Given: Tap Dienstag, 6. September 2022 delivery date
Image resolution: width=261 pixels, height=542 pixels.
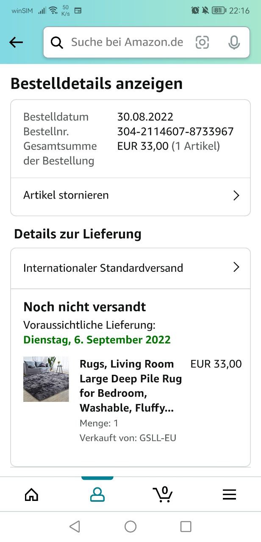Looking at the screenshot, I should coord(97,340).
